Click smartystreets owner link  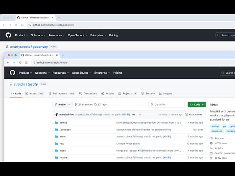coord(20,47)
